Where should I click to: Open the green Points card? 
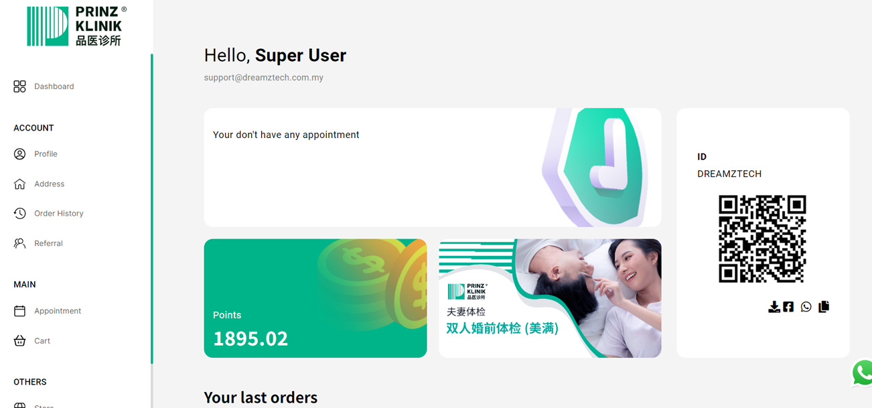coord(315,298)
